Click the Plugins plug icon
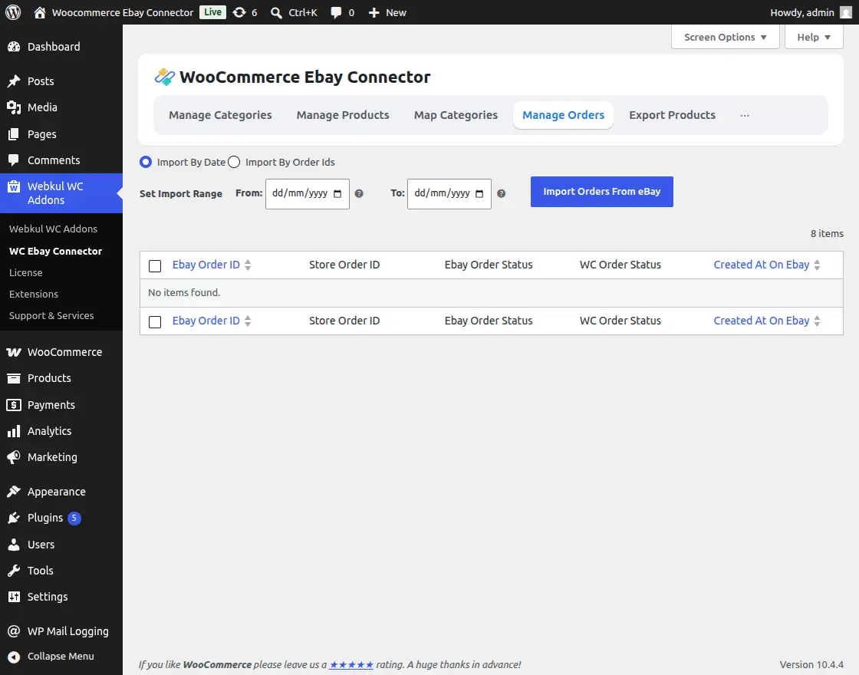The height and width of the screenshot is (675, 859). click(14, 518)
